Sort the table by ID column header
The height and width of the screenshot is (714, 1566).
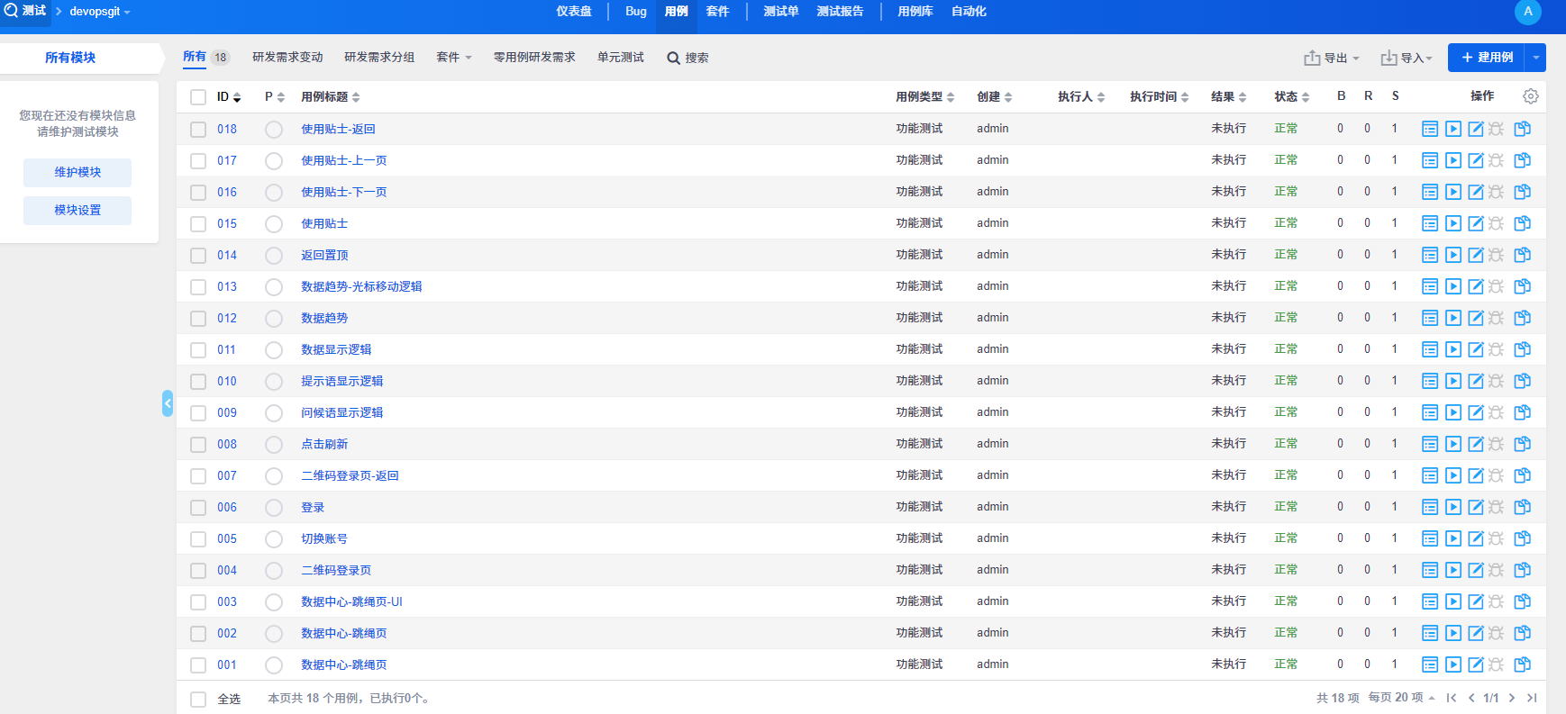(x=228, y=96)
